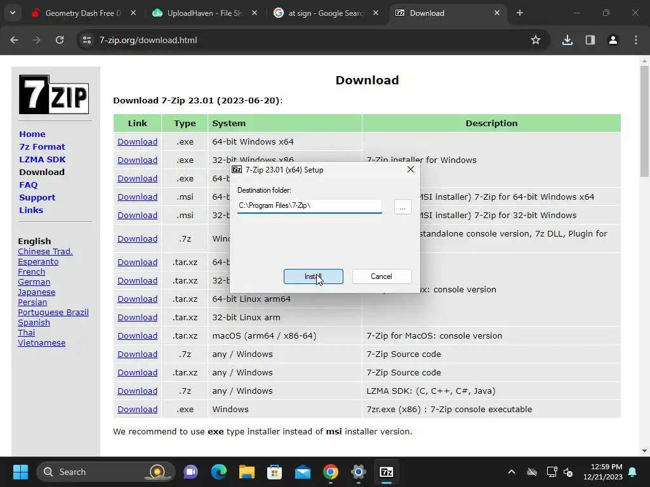Image resolution: width=650 pixels, height=487 pixels.
Task: Open a new browser tab
Action: click(x=520, y=13)
